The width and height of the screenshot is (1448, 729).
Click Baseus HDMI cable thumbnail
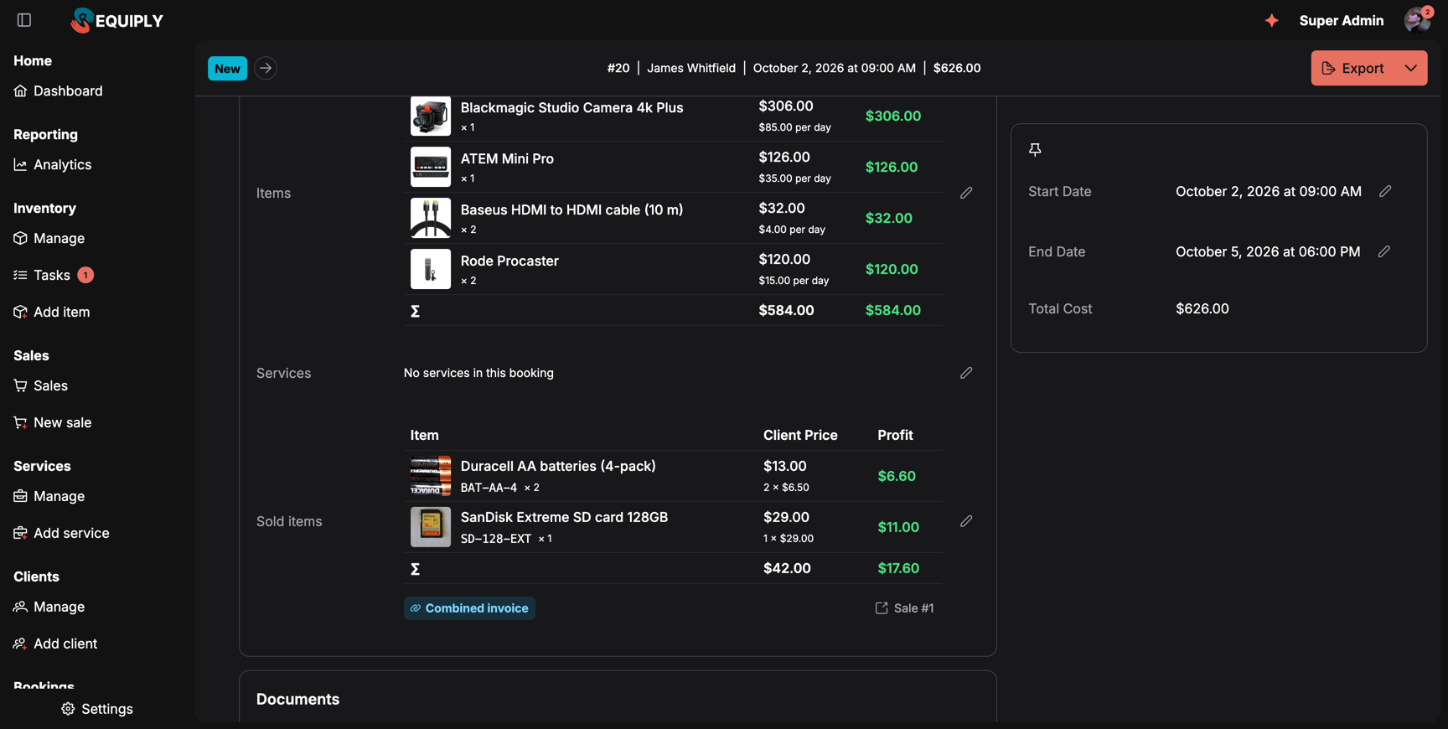(431, 218)
